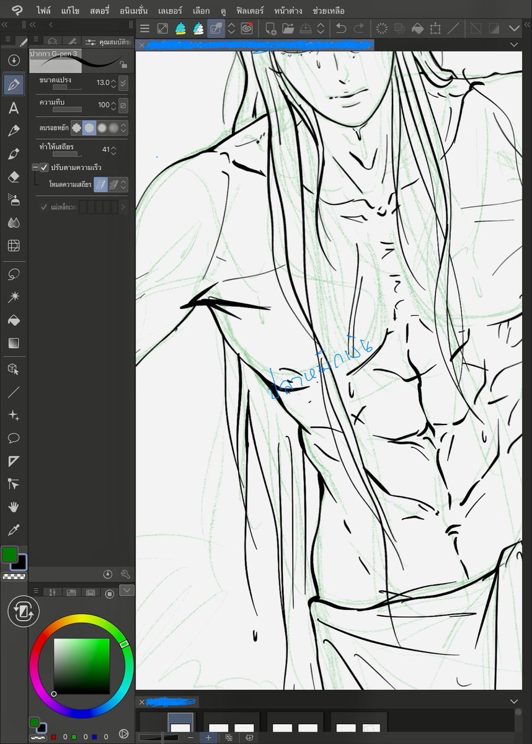Image resolution: width=532 pixels, height=744 pixels.
Task: Open the หน้าต่าง menu
Action: (x=288, y=11)
